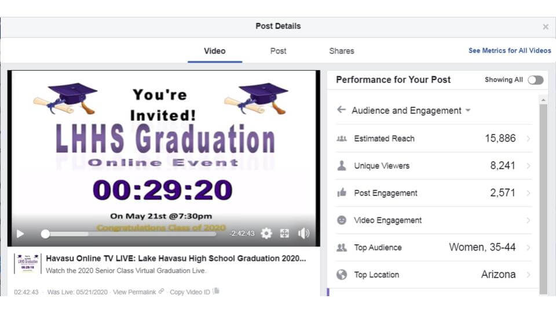
Task: Click the Performance for Your Post heading
Action: tap(393, 80)
